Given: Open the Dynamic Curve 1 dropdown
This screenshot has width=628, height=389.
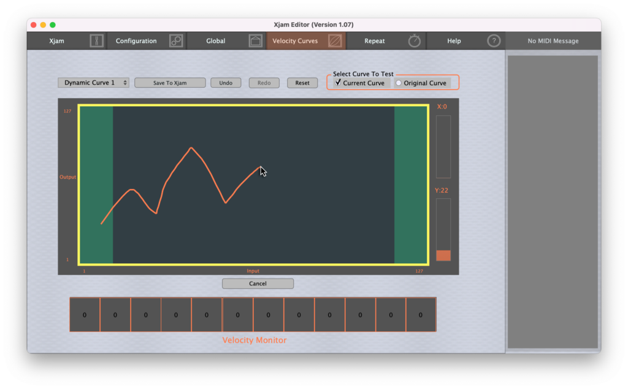Looking at the screenshot, I should (x=93, y=83).
